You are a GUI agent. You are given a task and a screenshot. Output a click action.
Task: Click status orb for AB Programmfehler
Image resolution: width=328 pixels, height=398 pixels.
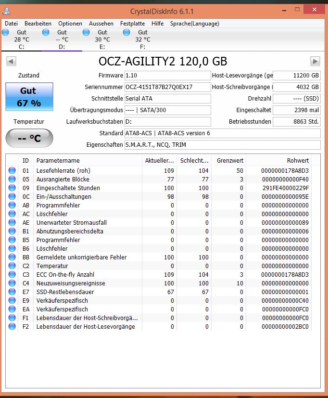point(12,205)
